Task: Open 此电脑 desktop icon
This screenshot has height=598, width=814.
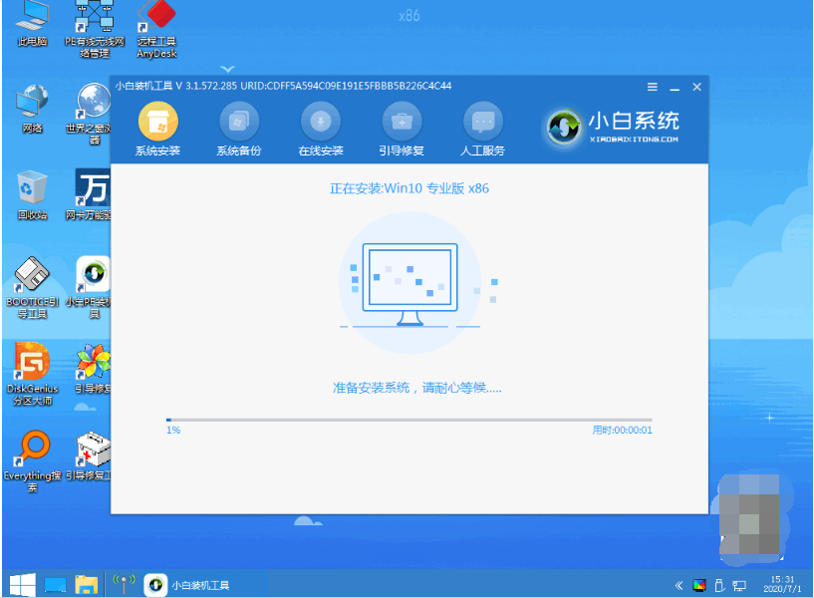Action: pos(32,24)
